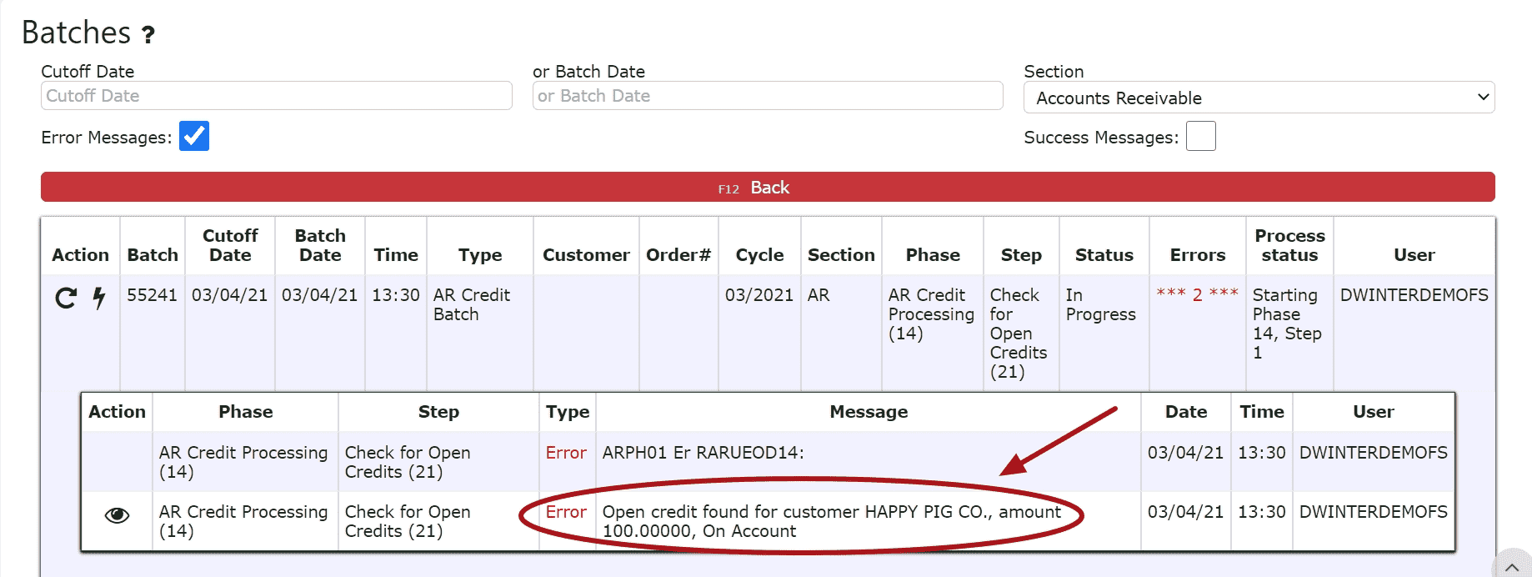Enable the Success Messages checkbox

pos(1200,136)
